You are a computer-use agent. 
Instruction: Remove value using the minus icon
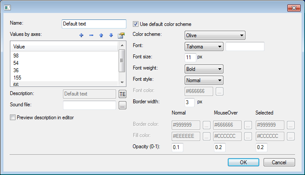pos(91,35)
